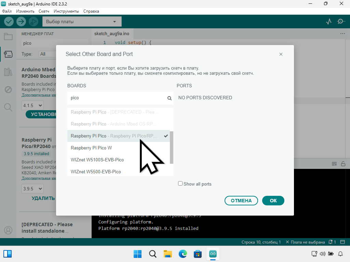The image size is (350, 262).
Task: Click the editor three-dots menu icon
Action: (x=342, y=34)
